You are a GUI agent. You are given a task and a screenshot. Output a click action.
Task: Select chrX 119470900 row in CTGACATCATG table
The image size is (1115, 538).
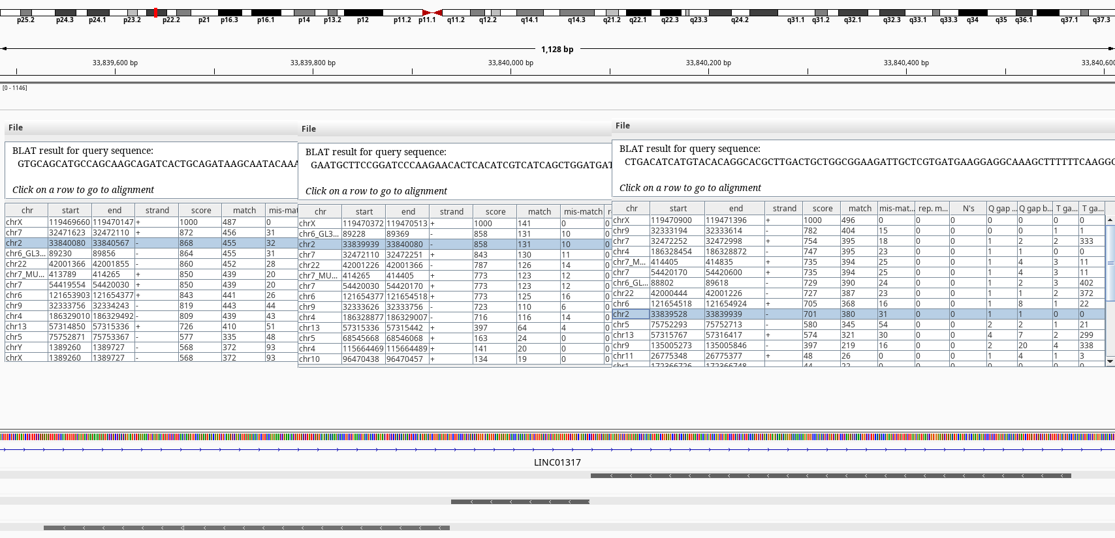(x=858, y=220)
